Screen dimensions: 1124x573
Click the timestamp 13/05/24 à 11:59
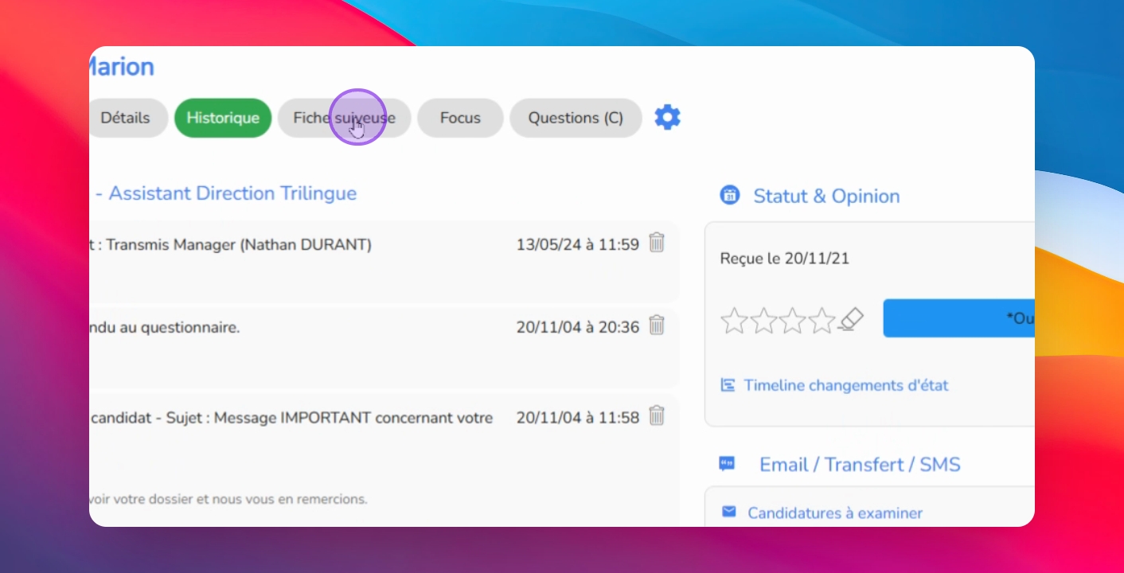578,245
